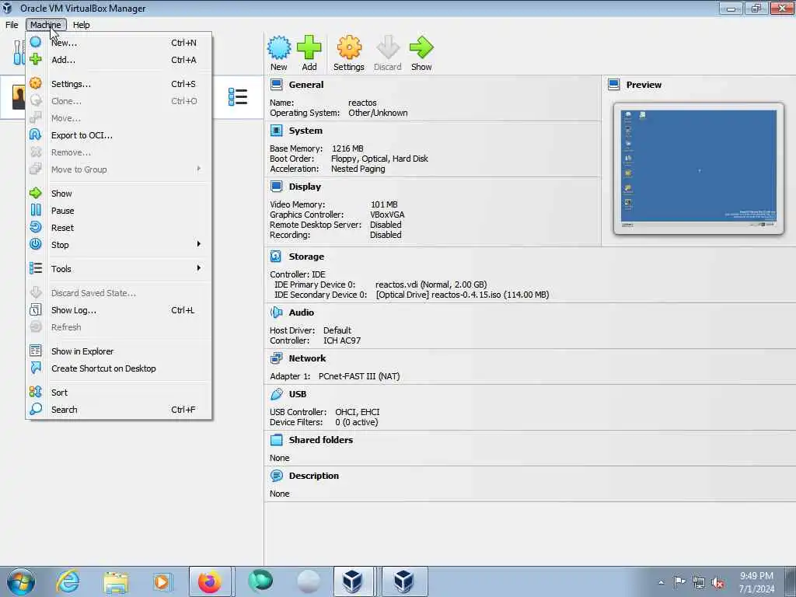This screenshot has width=796, height=597.
Task: Click the System section chip icon
Action: pos(276,131)
